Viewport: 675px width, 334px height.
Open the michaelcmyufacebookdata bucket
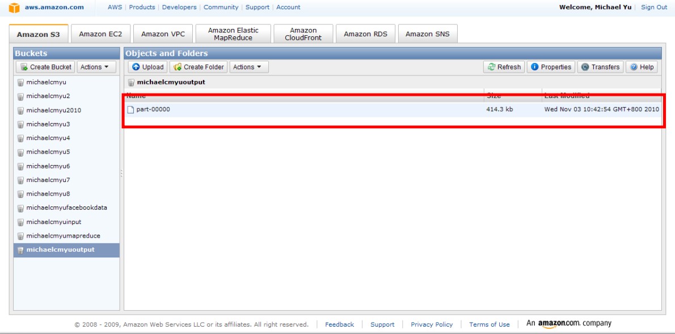(66, 208)
